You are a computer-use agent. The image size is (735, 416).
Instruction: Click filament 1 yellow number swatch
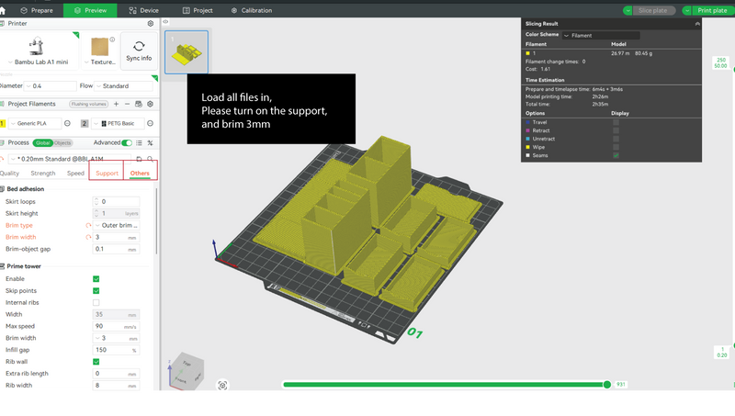click(3, 123)
